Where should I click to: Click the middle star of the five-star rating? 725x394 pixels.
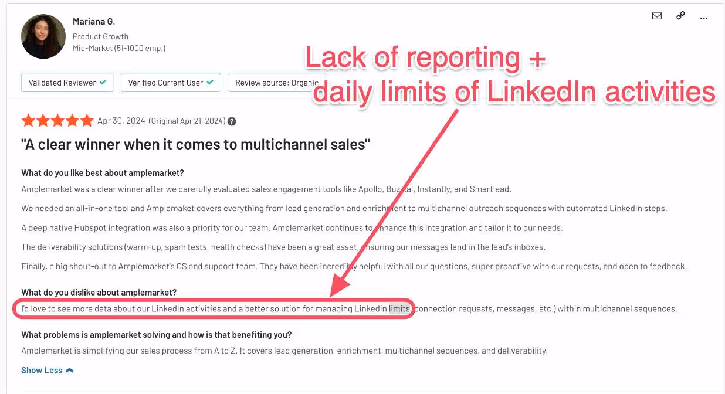point(57,120)
